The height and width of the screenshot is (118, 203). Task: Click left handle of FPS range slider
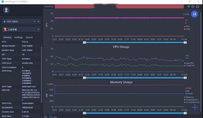[x=84, y=42]
